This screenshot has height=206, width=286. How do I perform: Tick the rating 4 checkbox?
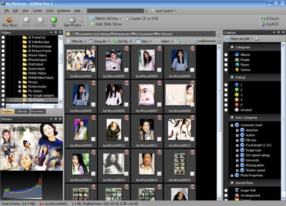(226, 100)
